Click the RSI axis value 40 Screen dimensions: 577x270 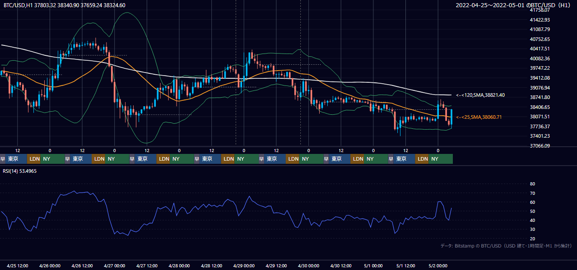pyautogui.click(x=532, y=220)
